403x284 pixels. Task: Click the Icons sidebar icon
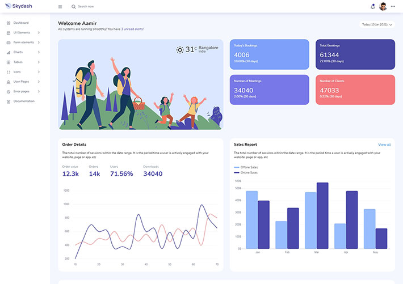point(8,72)
